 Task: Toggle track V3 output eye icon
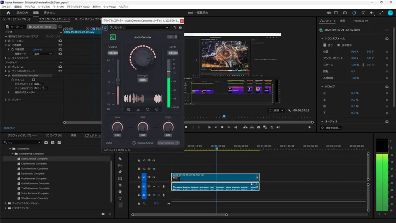154,160
